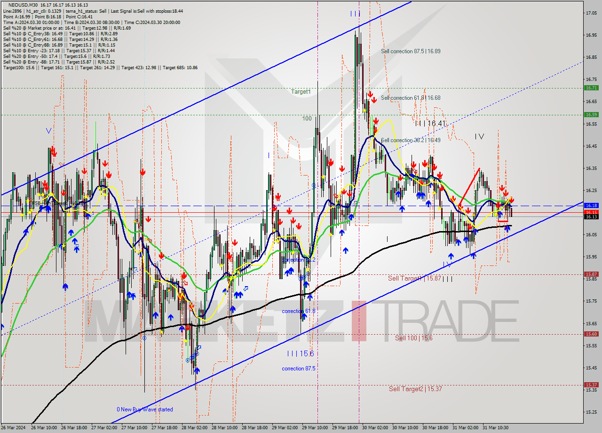Click the '31 Mar 10:30' time label
Viewport: 602px width, 433px height.
(x=495, y=428)
